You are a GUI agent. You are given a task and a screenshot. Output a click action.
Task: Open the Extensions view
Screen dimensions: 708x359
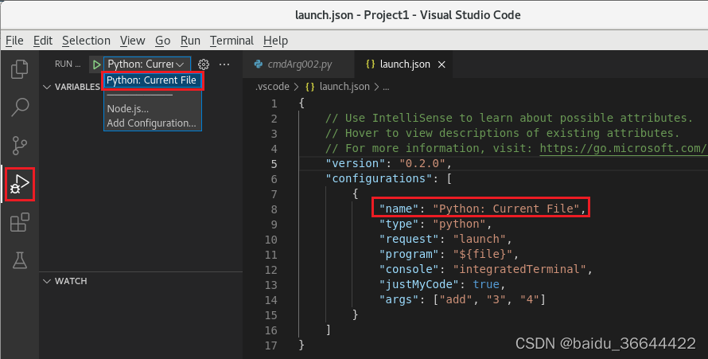pyautogui.click(x=19, y=222)
